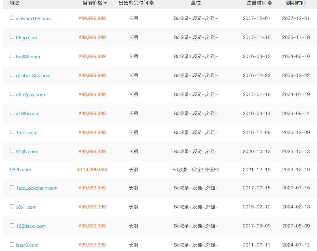Click the 属性 column header
This screenshot has height=251, width=317.
pyautogui.click(x=196, y=3)
